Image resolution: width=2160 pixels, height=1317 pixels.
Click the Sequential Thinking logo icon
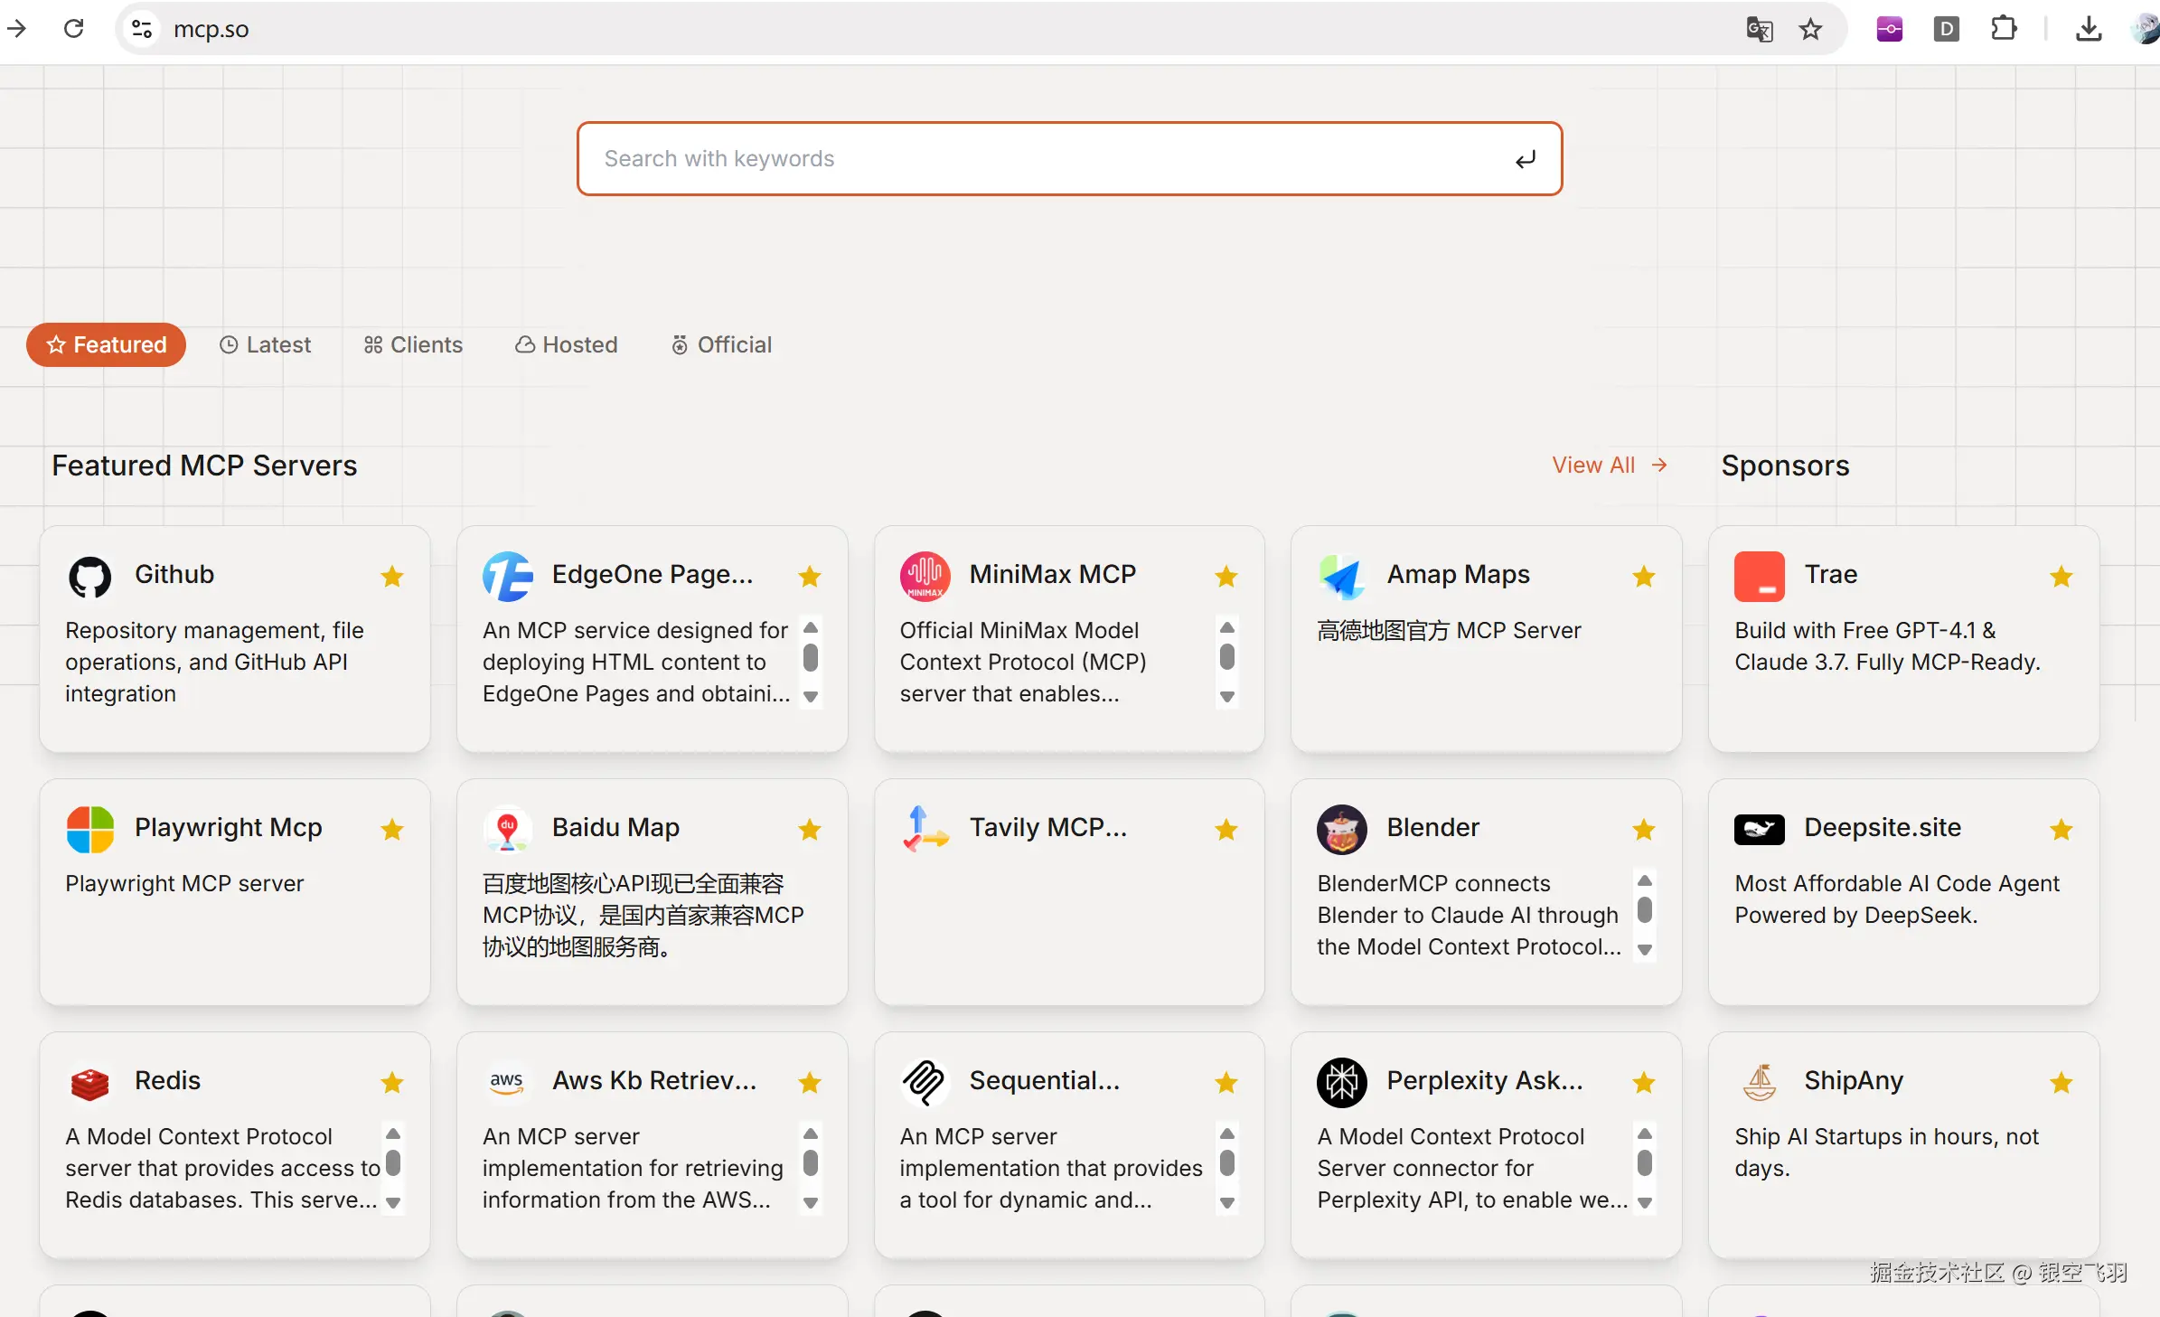click(x=925, y=1083)
